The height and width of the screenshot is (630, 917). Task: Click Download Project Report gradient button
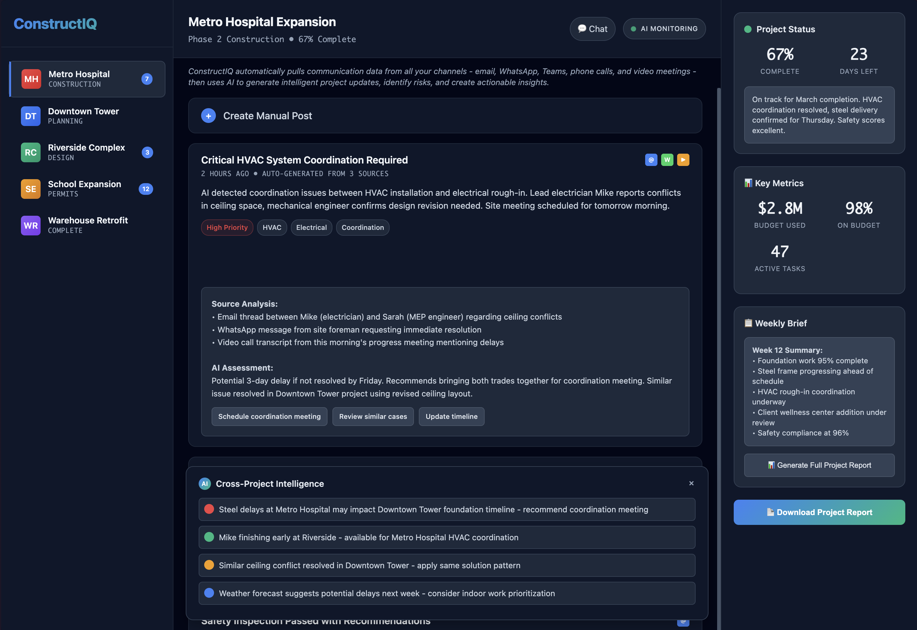point(819,512)
